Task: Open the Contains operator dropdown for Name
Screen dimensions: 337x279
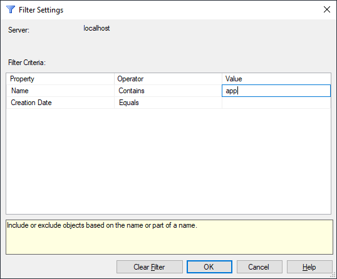Action: 168,91
